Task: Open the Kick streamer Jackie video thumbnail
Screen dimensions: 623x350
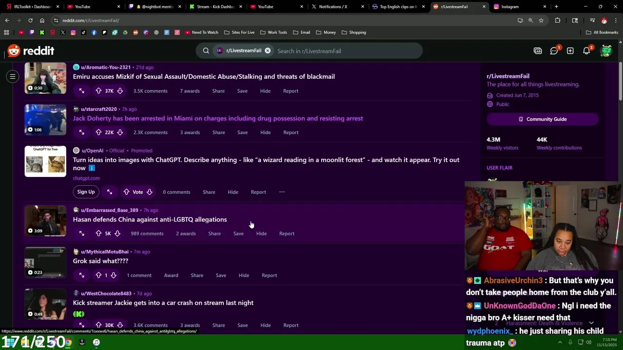Action: [45, 304]
